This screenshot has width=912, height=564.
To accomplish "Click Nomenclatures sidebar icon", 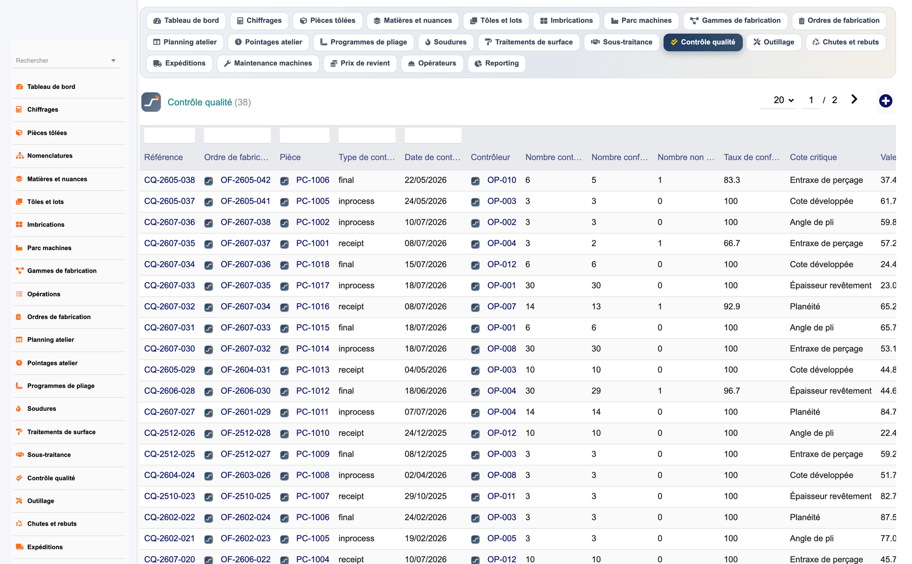I will [19, 156].
